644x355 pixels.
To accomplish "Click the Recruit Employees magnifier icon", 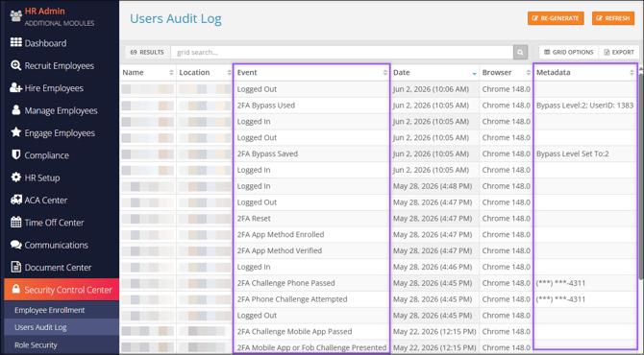I will click(x=16, y=65).
